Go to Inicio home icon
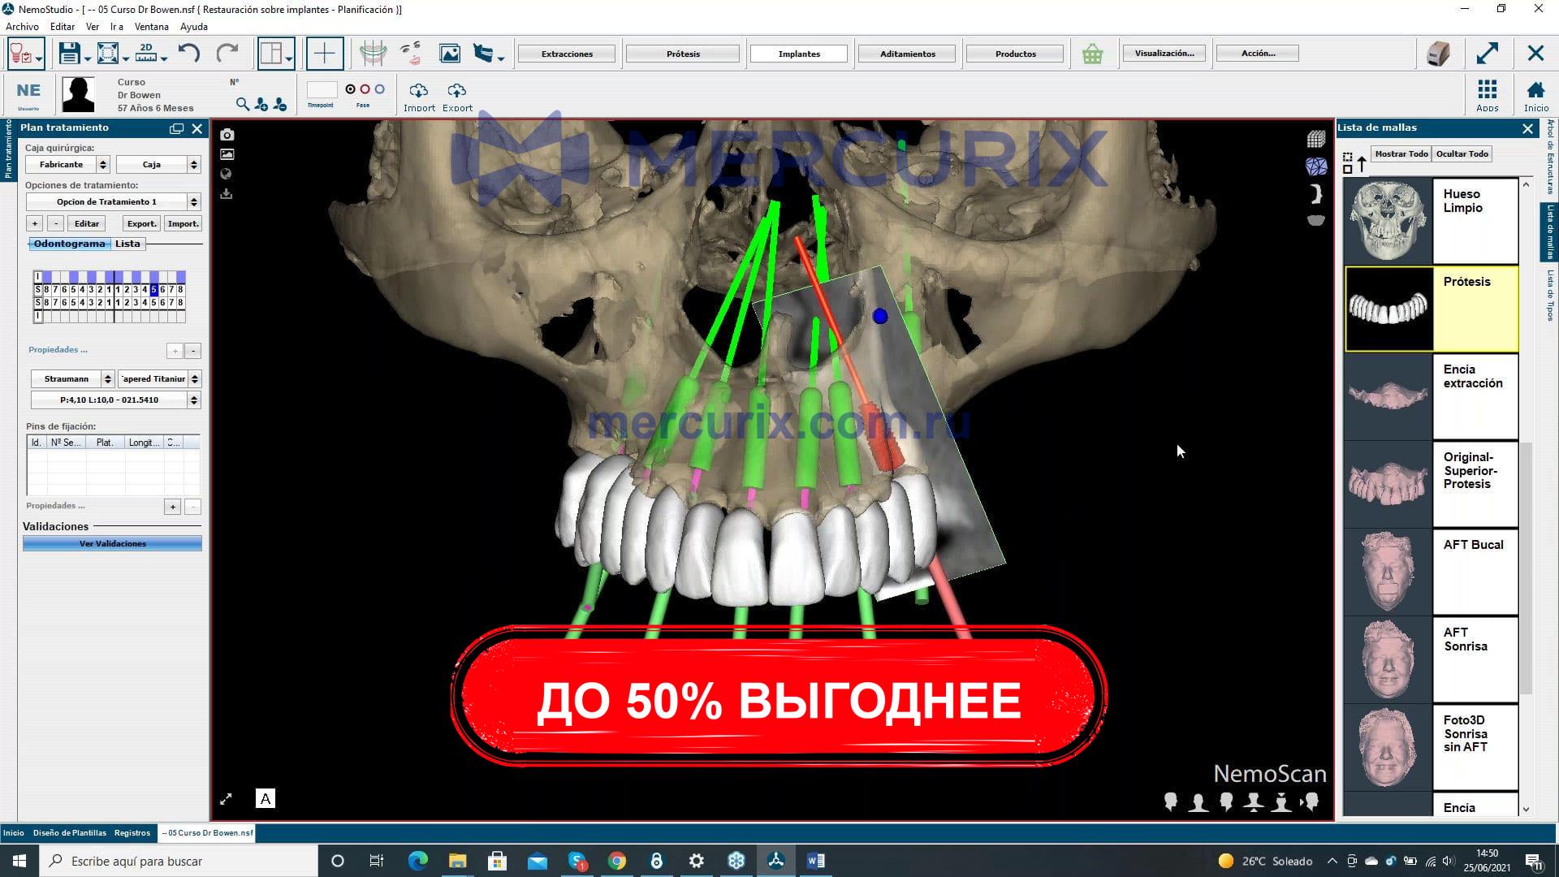Image resolution: width=1559 pixels, height=877 pixels. 1535,95
